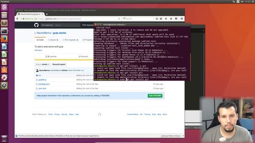Open the Training footer link
Screen dimensions: 255x143
click(x=147, y=114)
